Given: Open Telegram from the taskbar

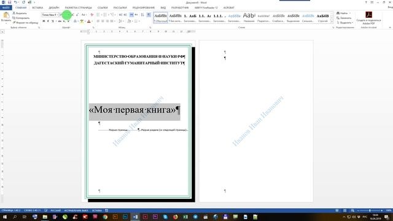Looking at the screenshot, I should coord(195,217).
